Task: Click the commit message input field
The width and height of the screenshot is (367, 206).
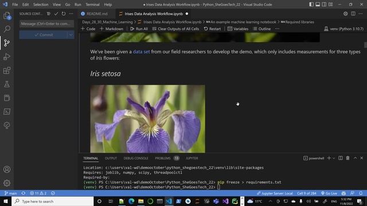Action: (x=47, y=23)
